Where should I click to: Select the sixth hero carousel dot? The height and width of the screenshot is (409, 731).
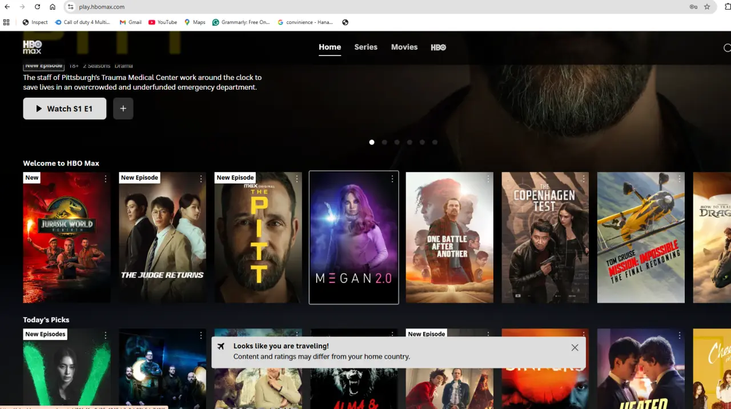[435, 142]
